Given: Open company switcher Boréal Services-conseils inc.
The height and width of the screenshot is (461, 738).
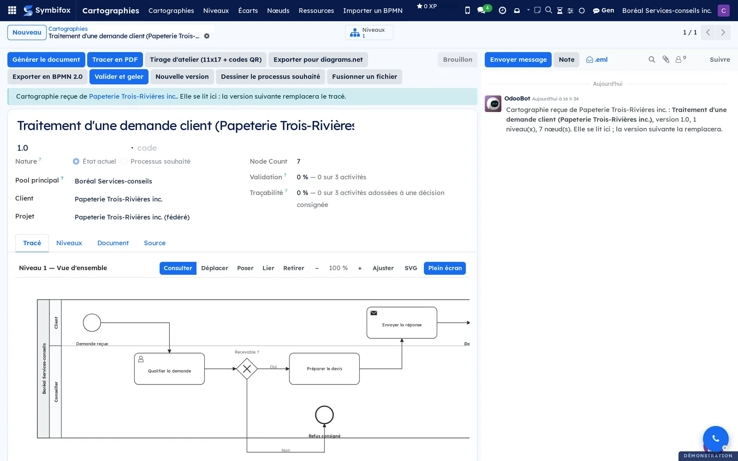Looking at the screenshot, I should (x=667, y=10).
